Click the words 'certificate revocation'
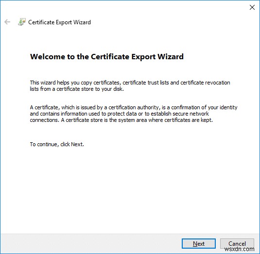Screen dimensions: 260x254 click(x=205, y=83)
